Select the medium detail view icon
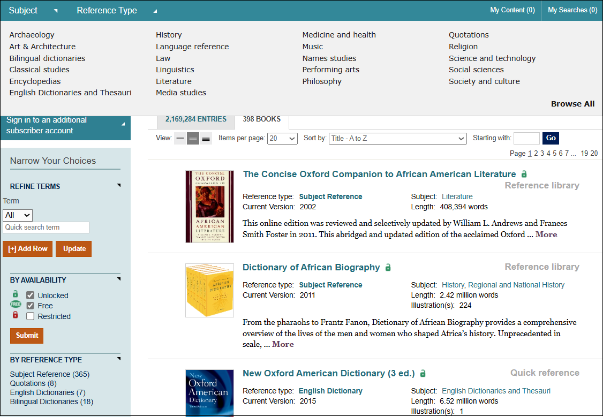The height and width of the screenshot is (417, 603). point(193,139)
